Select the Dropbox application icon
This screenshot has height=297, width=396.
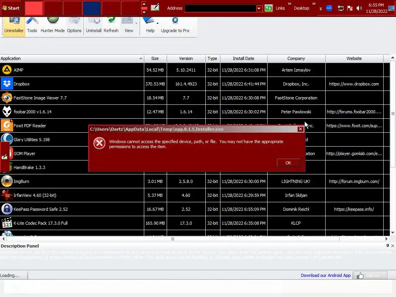pos(7,84)
